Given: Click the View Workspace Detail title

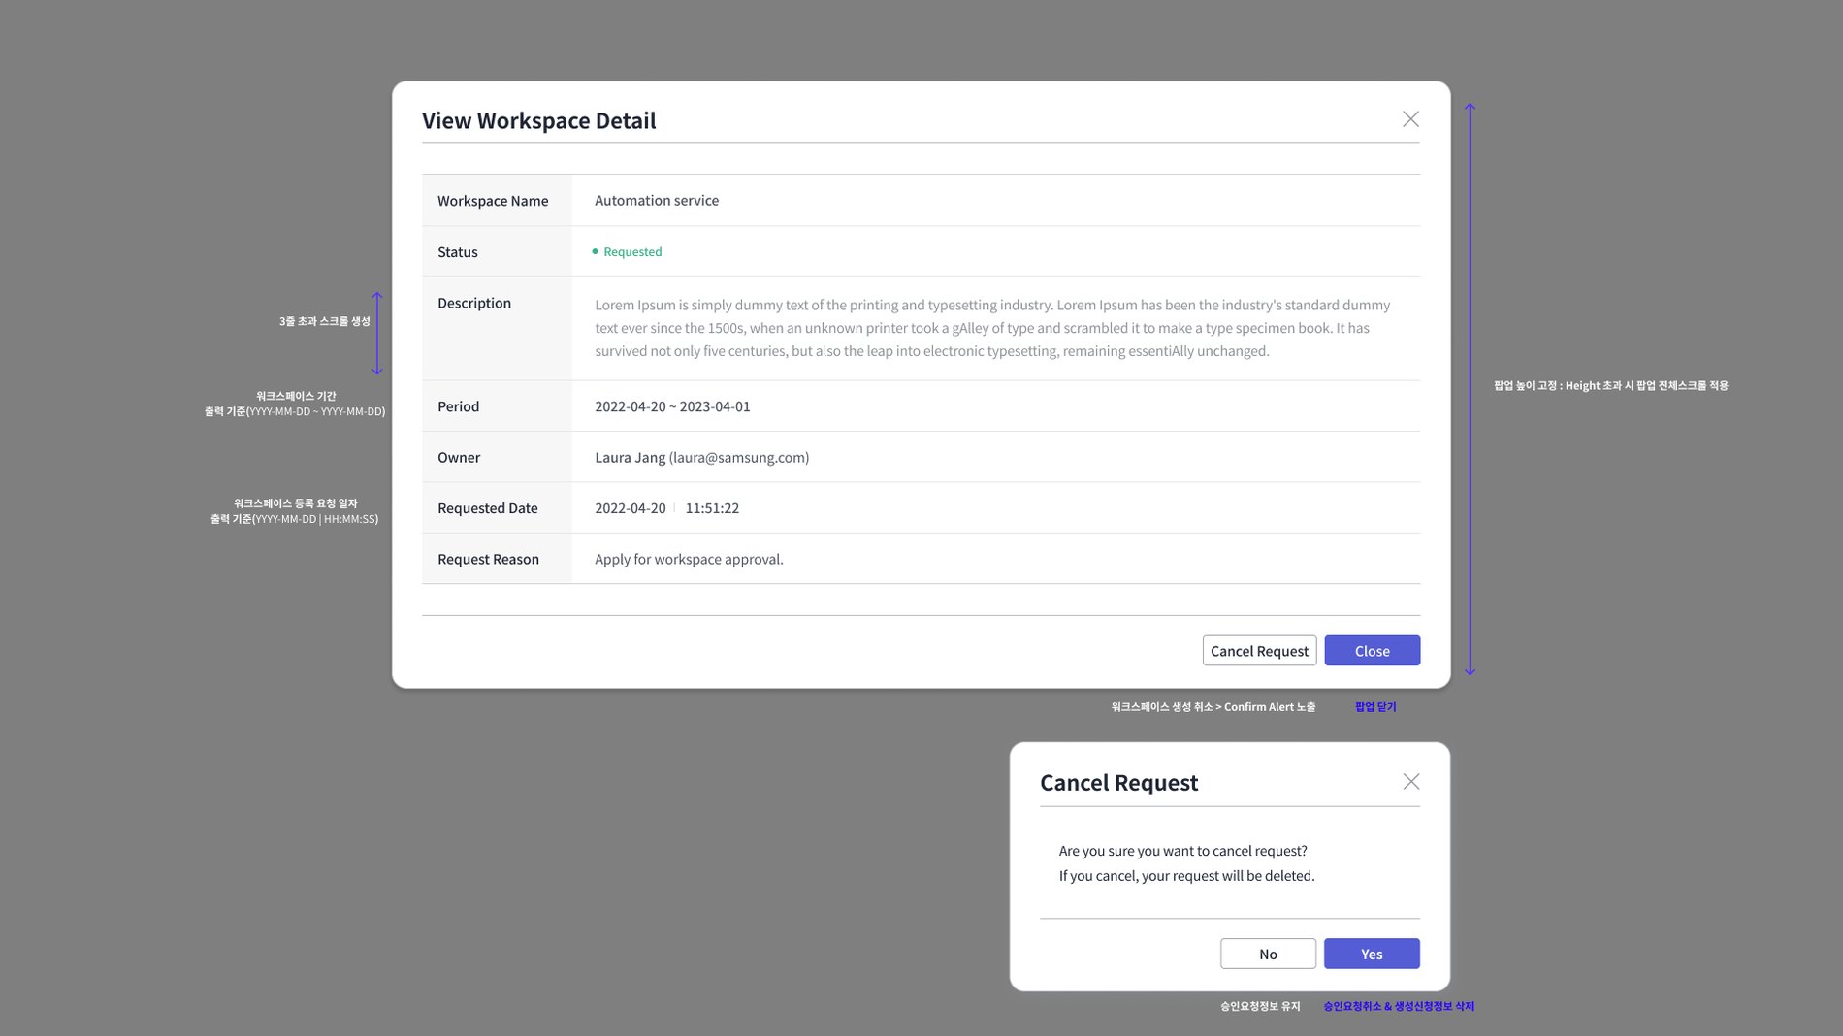Looking at the screenshot, I should (x=539, y=120).
